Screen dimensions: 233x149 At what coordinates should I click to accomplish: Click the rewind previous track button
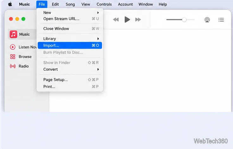116,20
